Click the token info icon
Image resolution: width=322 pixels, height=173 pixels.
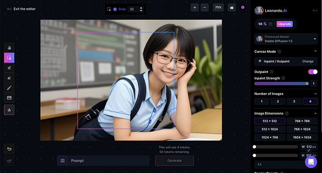[270, 24]
